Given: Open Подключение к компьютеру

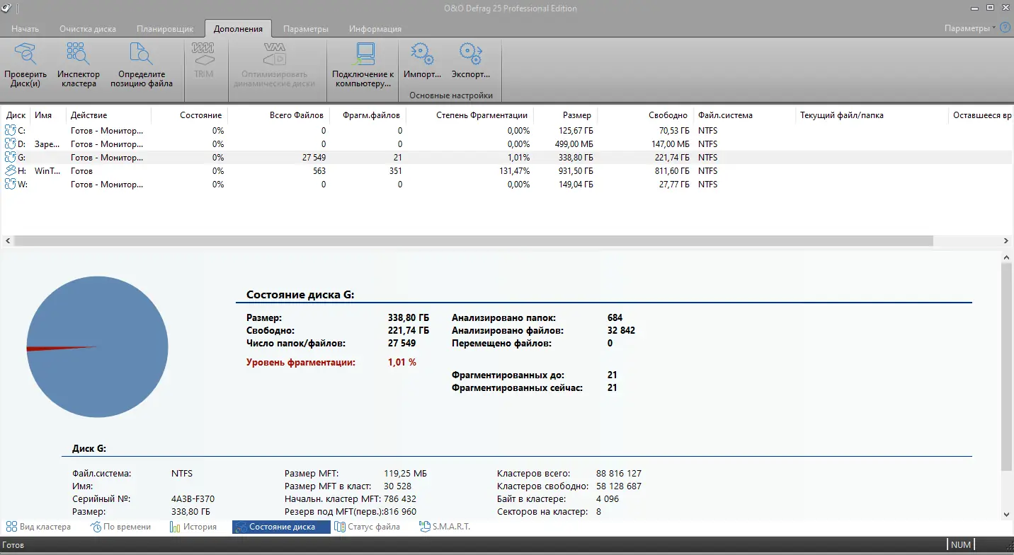Looking at the screenshot, I should point(363,64).
